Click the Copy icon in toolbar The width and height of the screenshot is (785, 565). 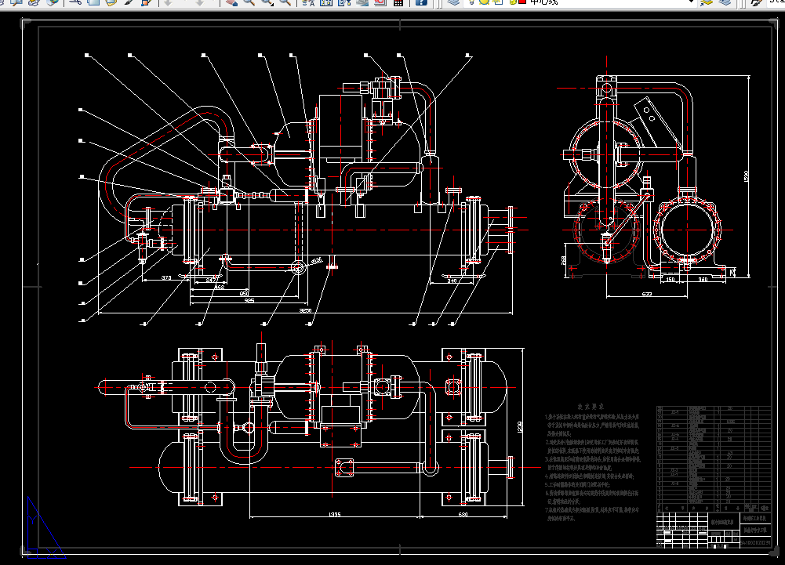(93, 2)
